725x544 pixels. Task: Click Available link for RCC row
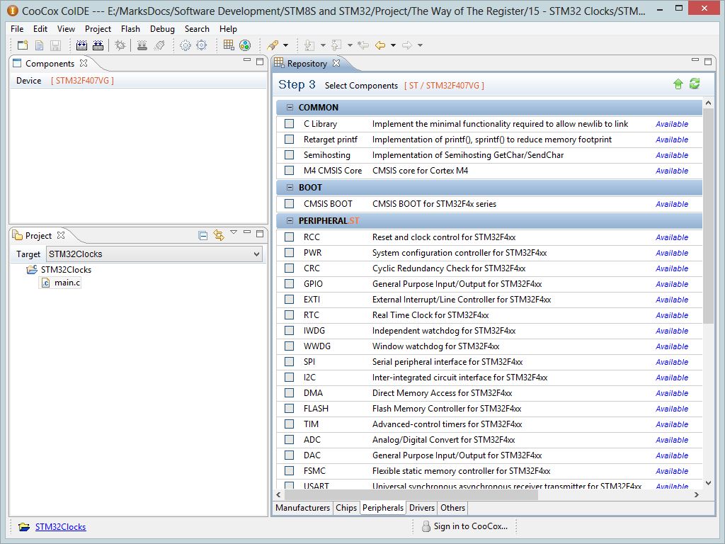[672, 237]
